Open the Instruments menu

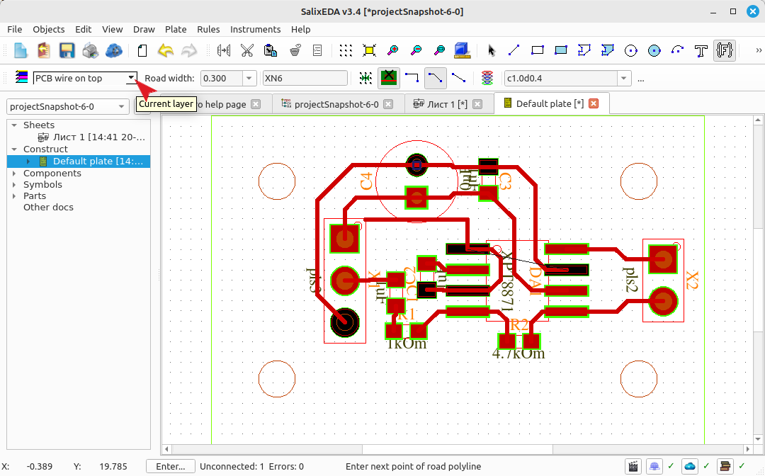[x=255, y=29]
